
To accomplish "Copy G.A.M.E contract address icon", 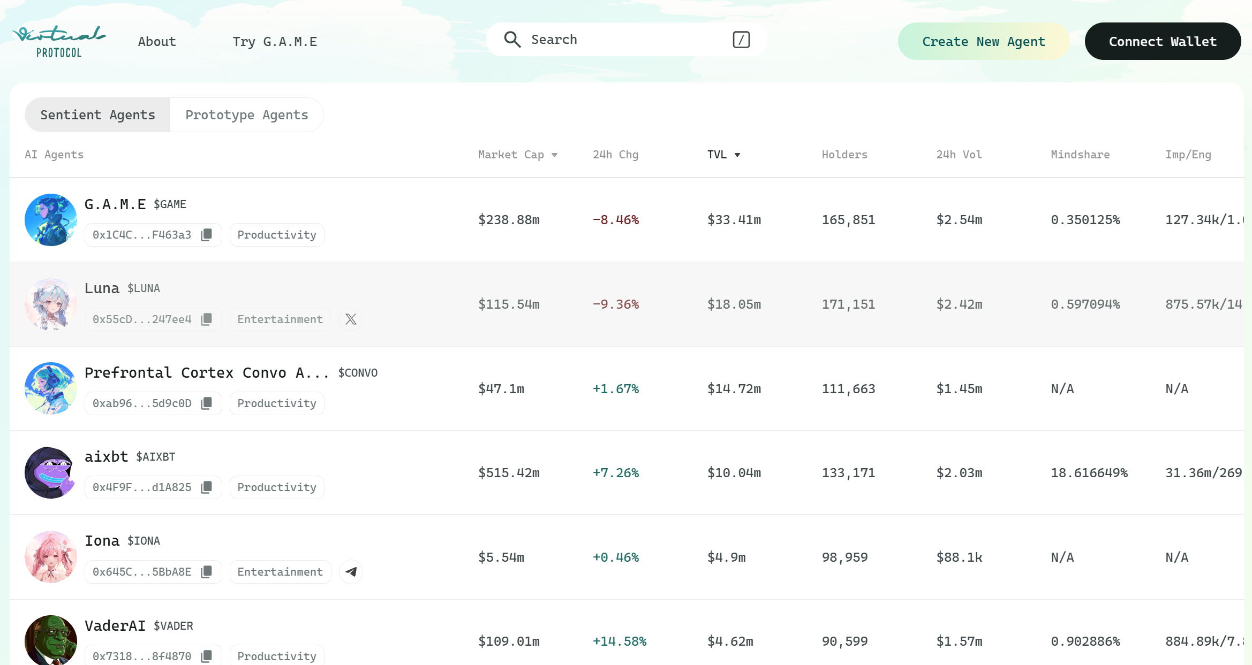I will [207, 235].
